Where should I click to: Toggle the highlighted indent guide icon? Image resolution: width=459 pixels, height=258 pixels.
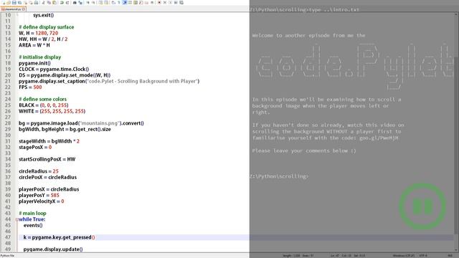click(124, 3)
